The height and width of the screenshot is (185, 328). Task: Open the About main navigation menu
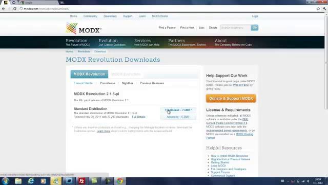(x=233, y=42)
